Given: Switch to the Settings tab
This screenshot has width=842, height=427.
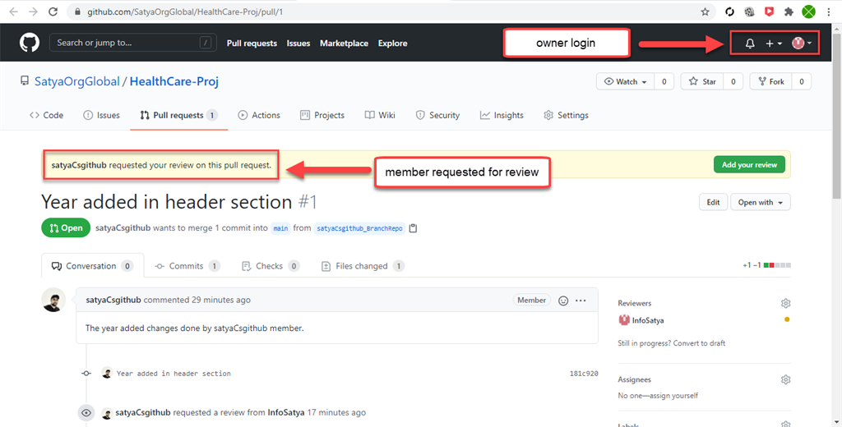Looking at the screenshot, I should [x=566, y=115].
